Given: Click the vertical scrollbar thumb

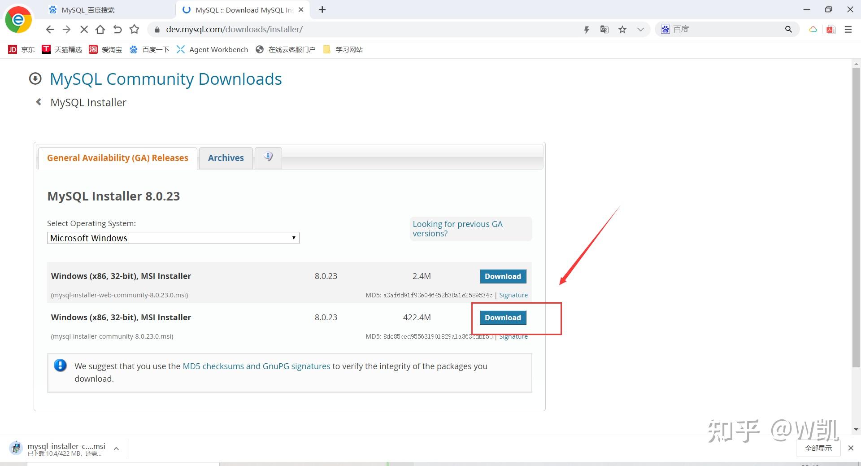Looking at the screenshot, I should point(856,218).
